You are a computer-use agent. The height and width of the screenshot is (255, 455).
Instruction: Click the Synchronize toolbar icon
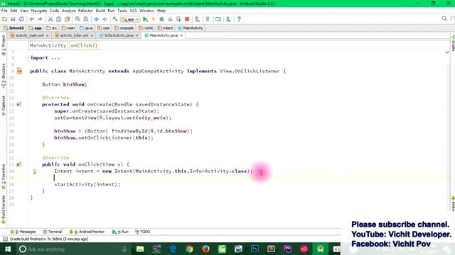[x=21, y=19]
